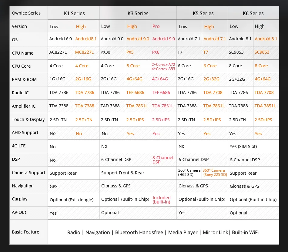The image size is (288, 252).
Task: Click the Optional (Ext. dongle) cell
Action: [x=73, y=200]
